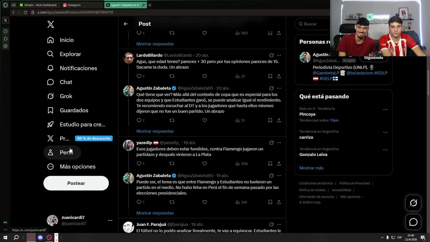Bookmark LardoBilardo's comment

(270, 76)
